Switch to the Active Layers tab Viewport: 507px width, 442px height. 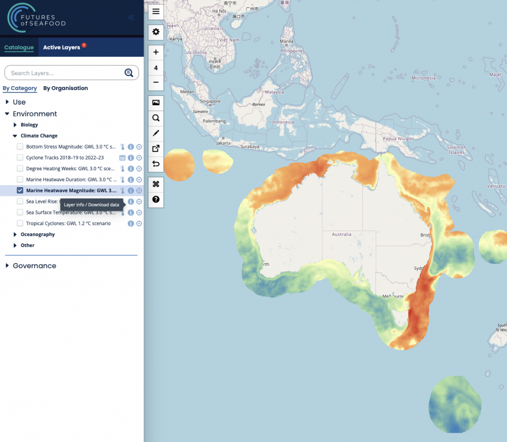coord(61,48)
